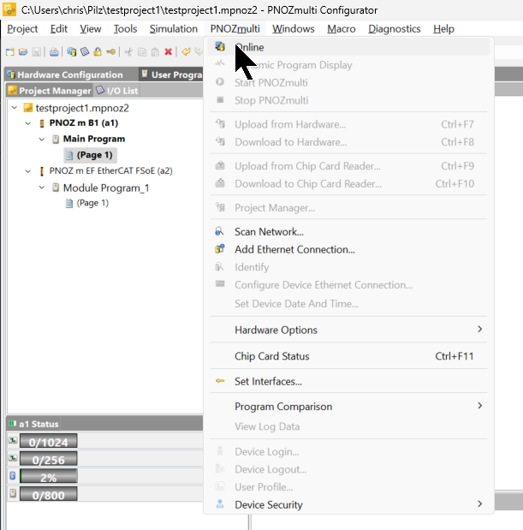
Task: Click the Copy toolbar icon
Action: pyautogui.click(x=142, y=51)
